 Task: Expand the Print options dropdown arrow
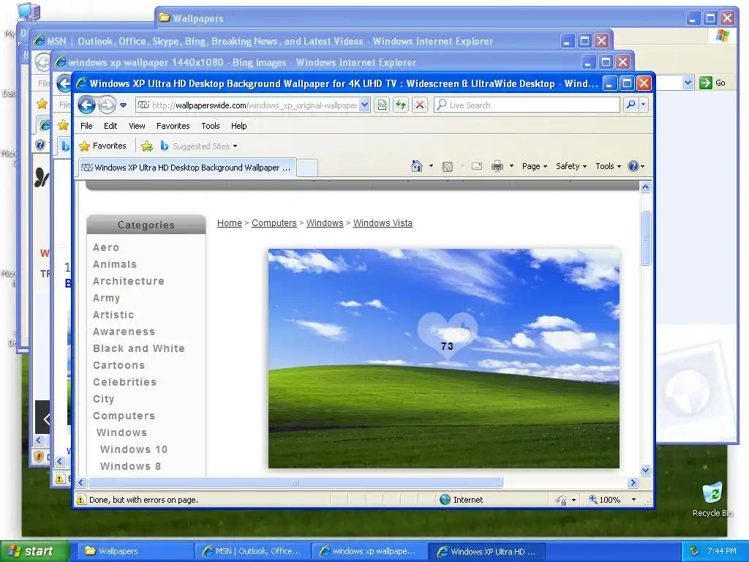(511, 166)
